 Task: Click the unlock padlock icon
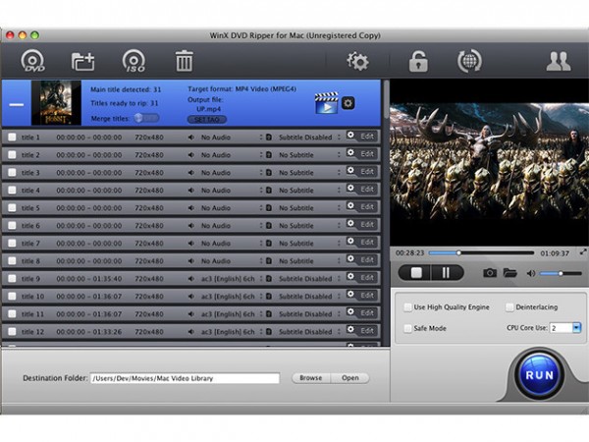click(x=418, y=61)
